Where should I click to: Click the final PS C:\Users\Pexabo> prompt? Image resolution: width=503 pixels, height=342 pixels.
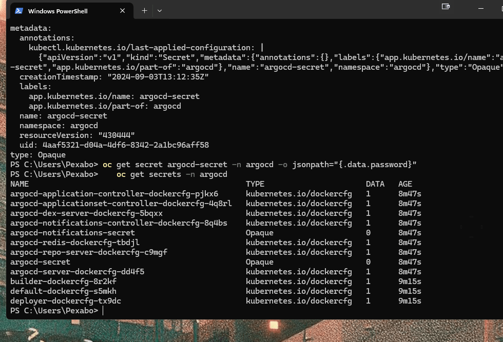[54, 311]
